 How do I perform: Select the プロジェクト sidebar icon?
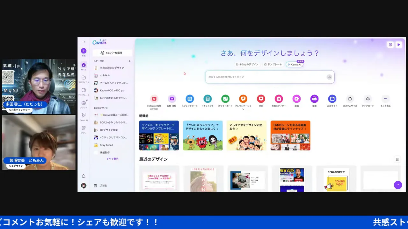pos(84,77)
